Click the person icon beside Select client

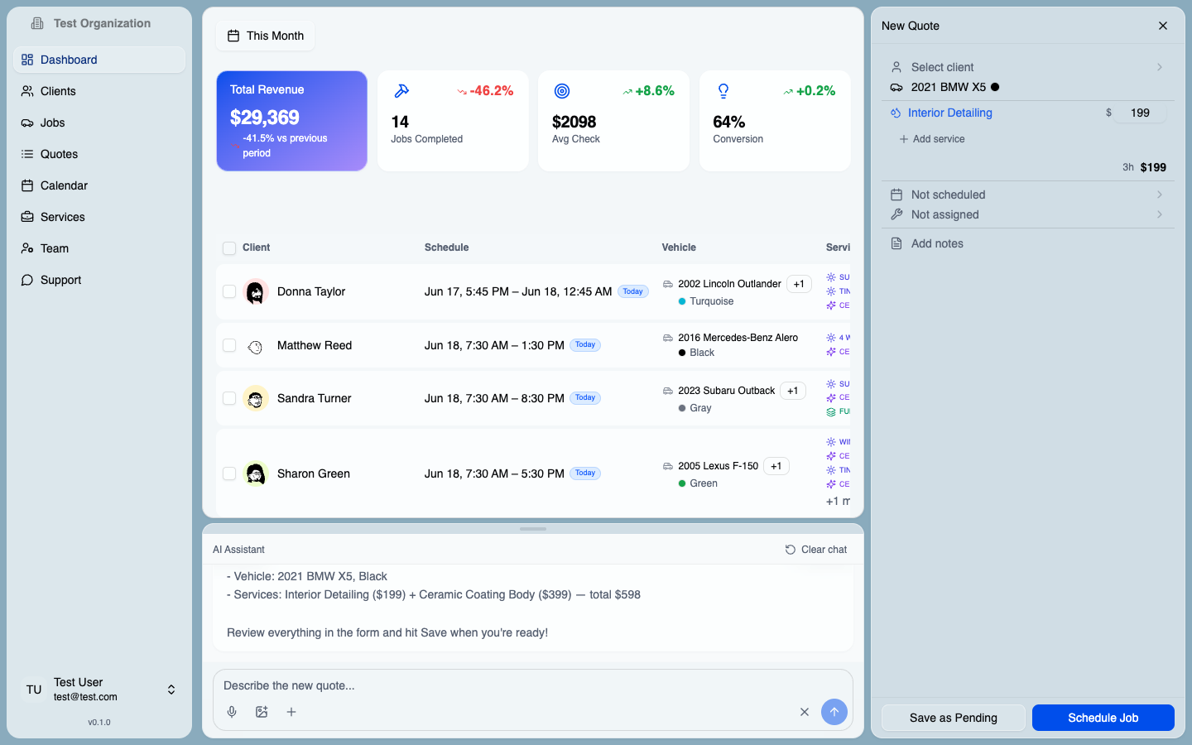896,67
